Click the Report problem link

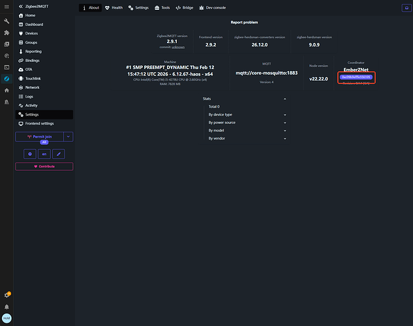click(x=244, y=22)
